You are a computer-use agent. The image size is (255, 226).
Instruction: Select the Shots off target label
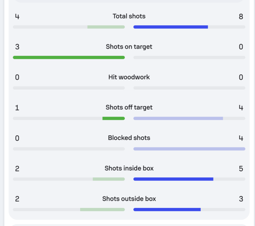click(129, 107)
